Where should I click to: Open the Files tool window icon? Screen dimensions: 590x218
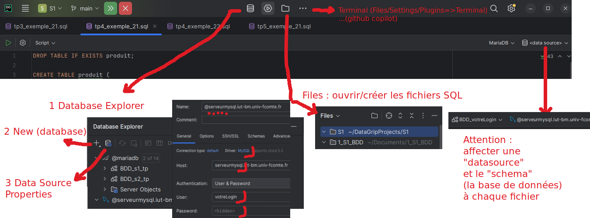[x=285, y=8]
